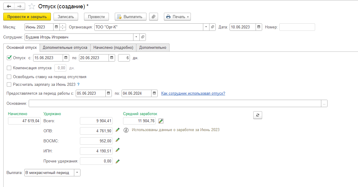Click into the Основание input field
The image size is (358, 187).
175,104
